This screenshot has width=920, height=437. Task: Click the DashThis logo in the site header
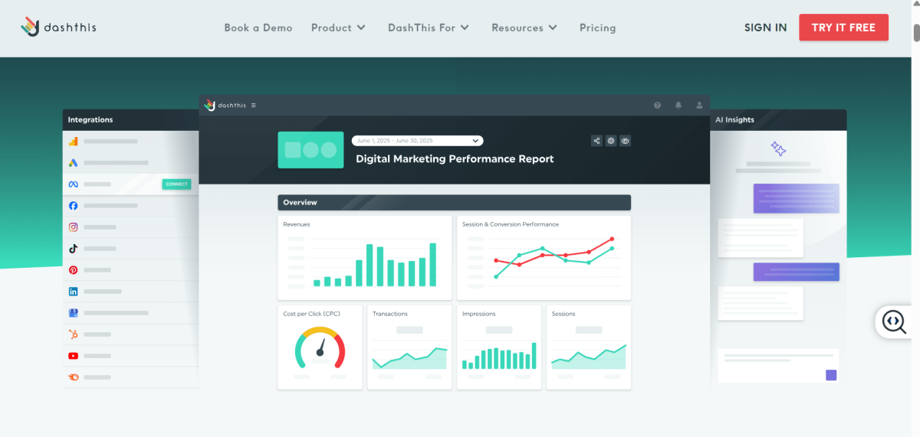coord(58,27)
